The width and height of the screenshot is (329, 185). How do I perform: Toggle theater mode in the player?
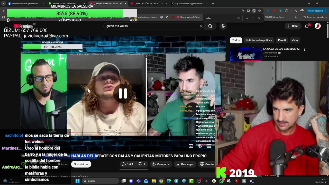point(209,146)
